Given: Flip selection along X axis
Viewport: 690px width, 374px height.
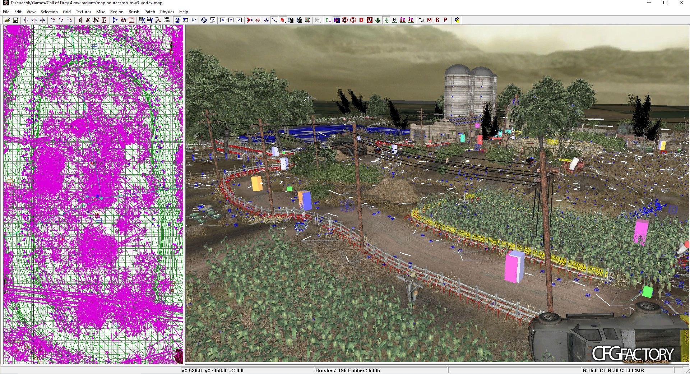Looking at the screenshot, I should click(26, 20).
